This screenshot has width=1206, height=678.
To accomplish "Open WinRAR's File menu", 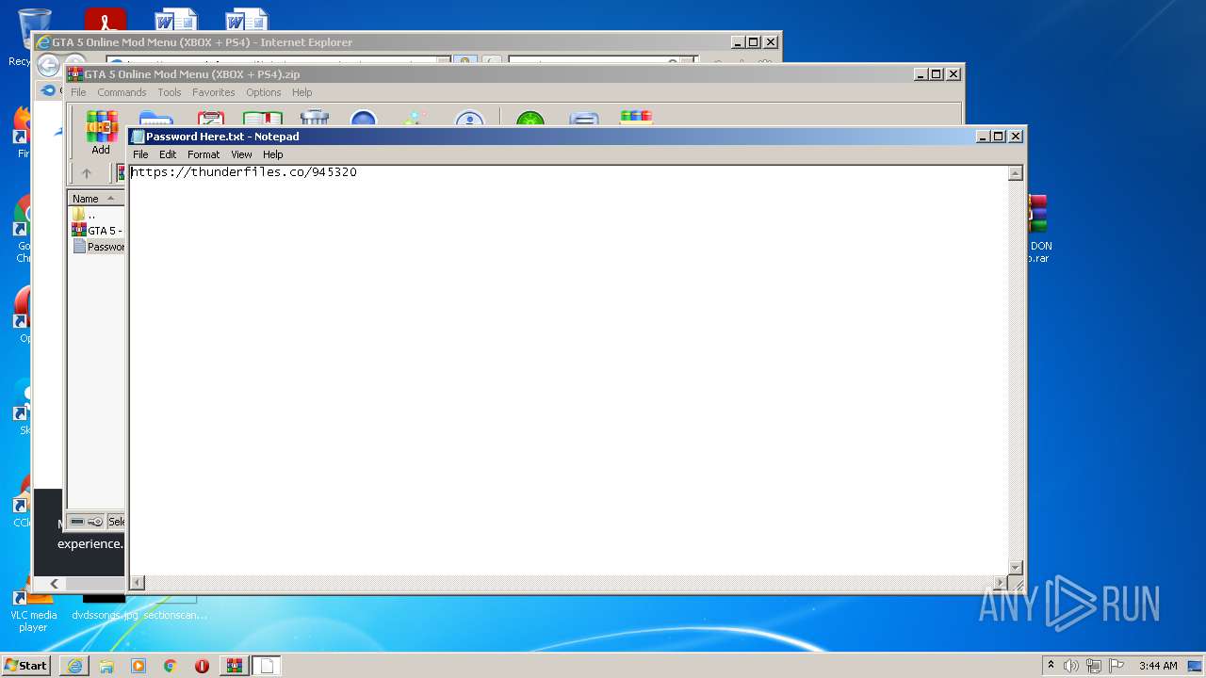I will point(78,92).
